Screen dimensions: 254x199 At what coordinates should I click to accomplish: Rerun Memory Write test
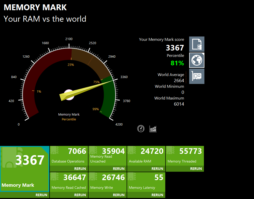[118, 195]
